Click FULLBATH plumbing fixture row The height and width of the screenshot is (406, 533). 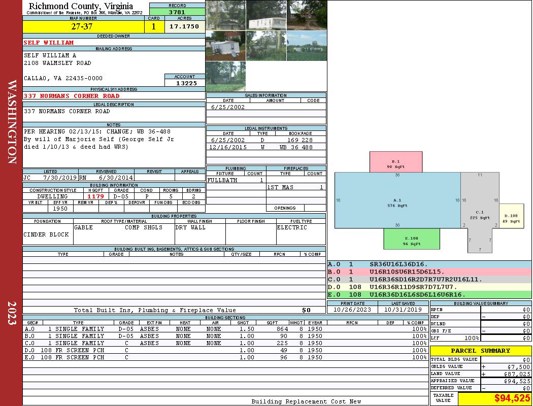[x=236, y=180]
